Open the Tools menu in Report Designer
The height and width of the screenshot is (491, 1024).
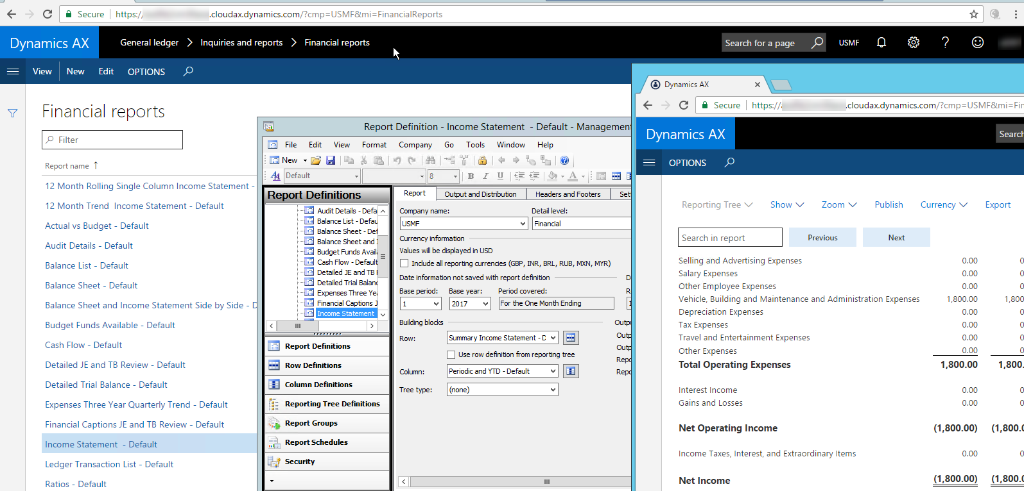coord(475,145)
